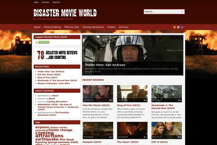Select the freezing tag
The height and width of the screenshot is (145, 217).
(x=41, y=142)
